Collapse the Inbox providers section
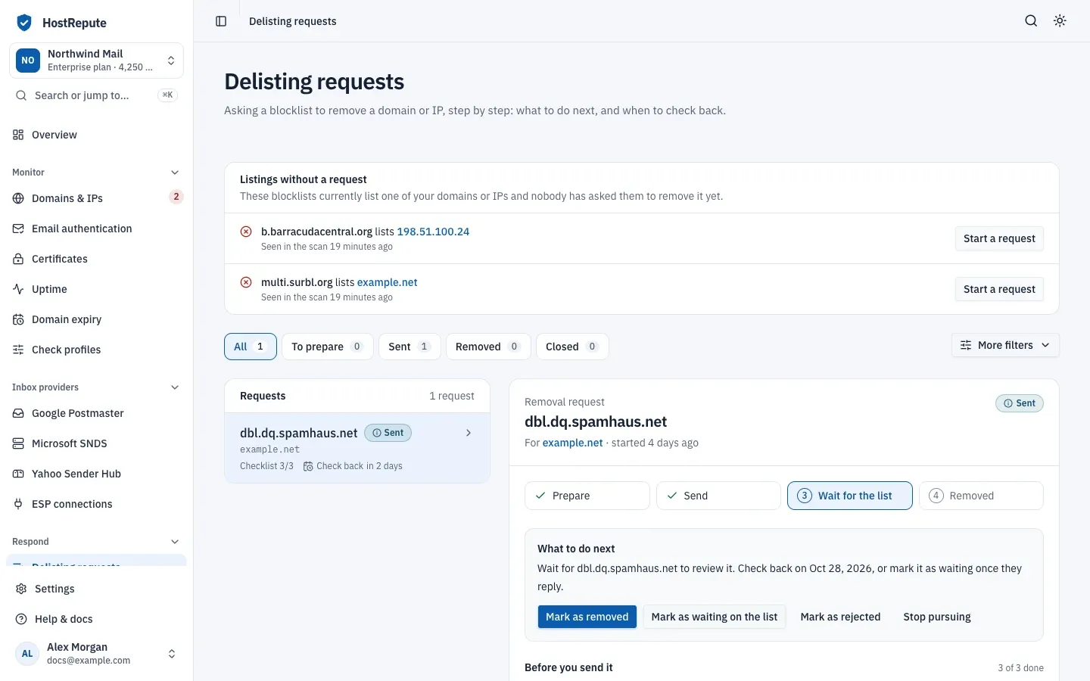 pyautogui.click(x=175, y=387)
